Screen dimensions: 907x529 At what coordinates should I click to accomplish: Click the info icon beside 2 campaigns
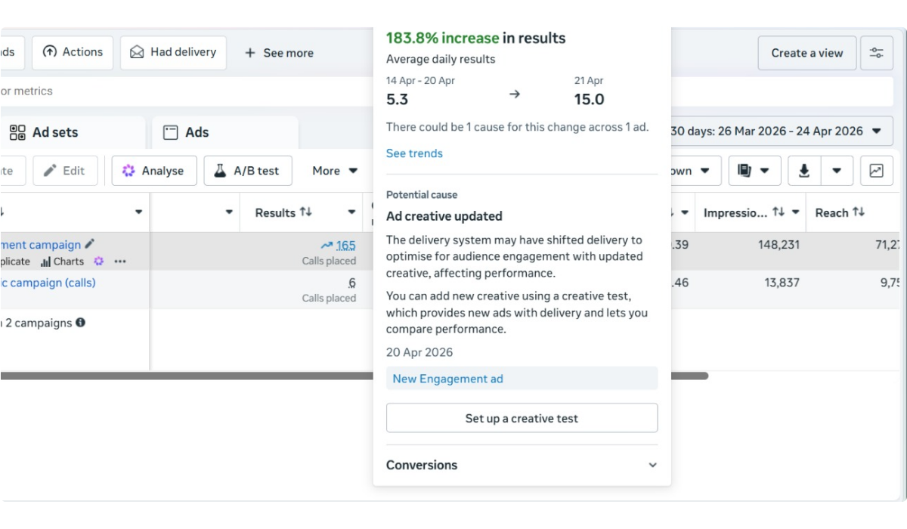click(80, 322)
